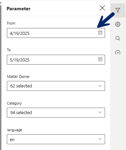
Task: Open the settings gear icon
Action: tap(118, 24)
